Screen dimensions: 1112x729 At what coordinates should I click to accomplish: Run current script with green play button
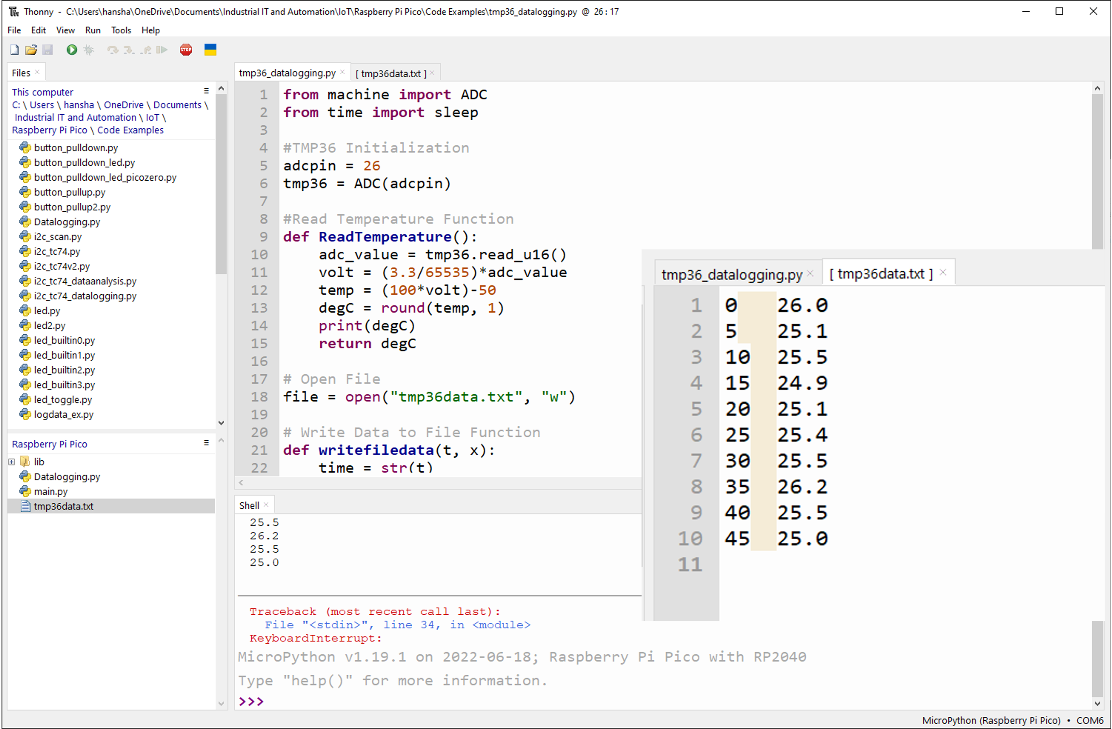71,50
